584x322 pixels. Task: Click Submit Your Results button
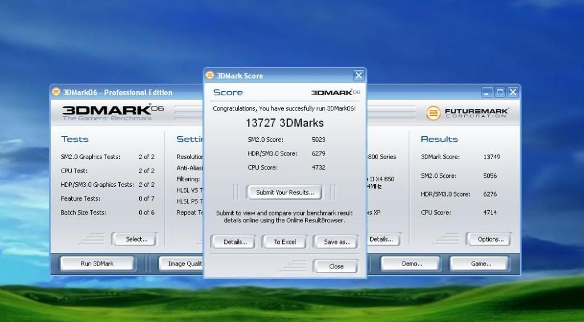click(x=285, y=193)
